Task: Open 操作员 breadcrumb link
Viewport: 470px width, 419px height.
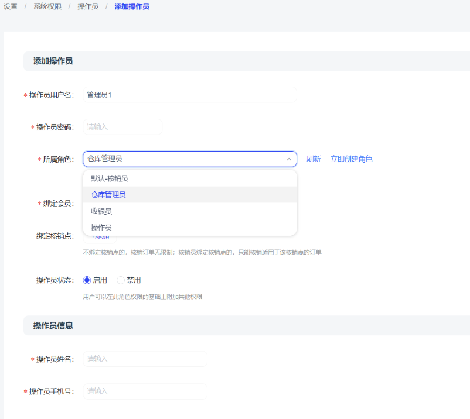Action: click(88, 6)
